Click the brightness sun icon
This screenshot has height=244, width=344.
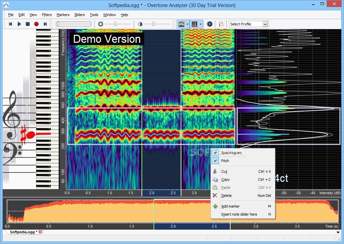tap(100, 24)
